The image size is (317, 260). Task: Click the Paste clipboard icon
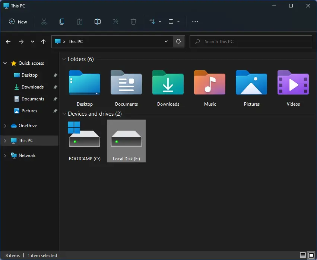(x=80, y=22)
